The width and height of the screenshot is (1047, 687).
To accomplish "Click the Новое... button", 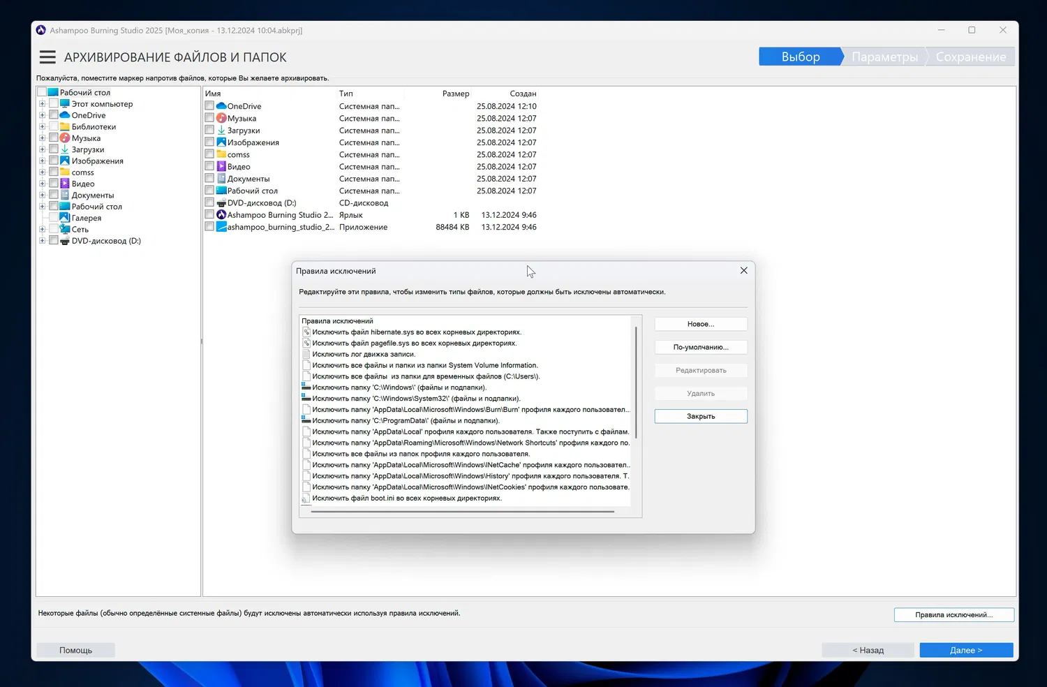I will [x=701, y=324].
